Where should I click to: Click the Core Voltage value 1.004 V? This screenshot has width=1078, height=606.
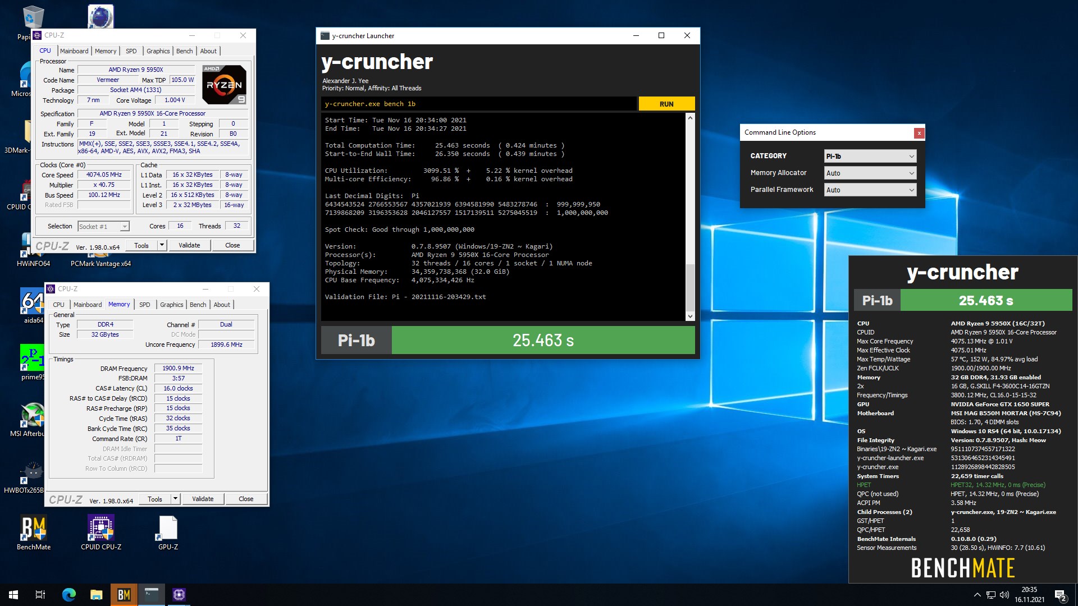point(175,100)
